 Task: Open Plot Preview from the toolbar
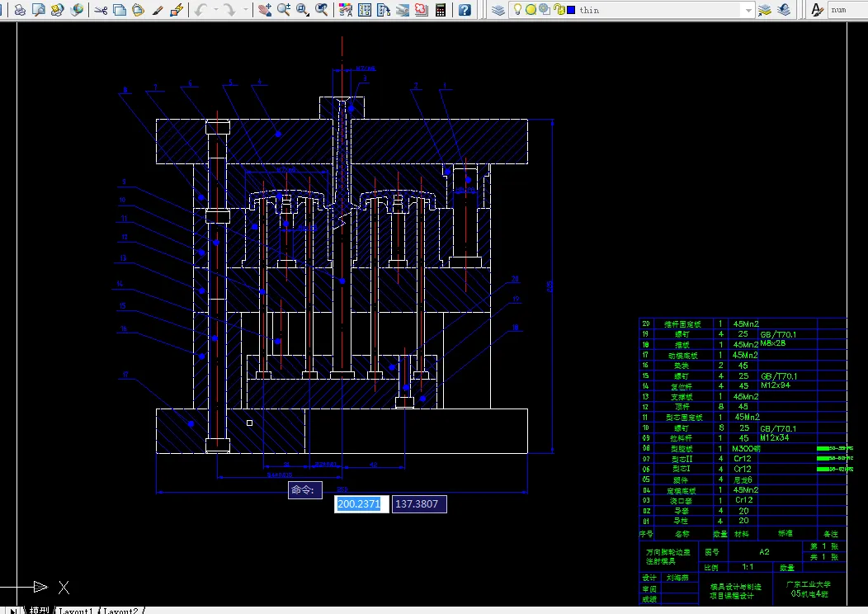38,10
